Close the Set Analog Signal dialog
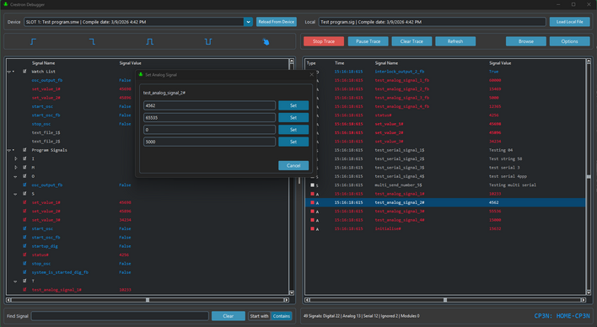Screen dimensions: 597x327 tap(312, 75)
